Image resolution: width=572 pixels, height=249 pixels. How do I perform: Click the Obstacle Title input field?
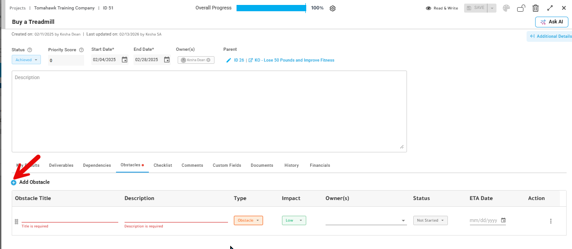(x=70, y=218)
